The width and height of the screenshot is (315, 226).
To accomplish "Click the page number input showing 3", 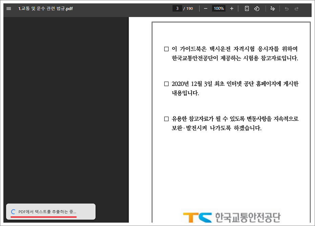I will 177,8.
